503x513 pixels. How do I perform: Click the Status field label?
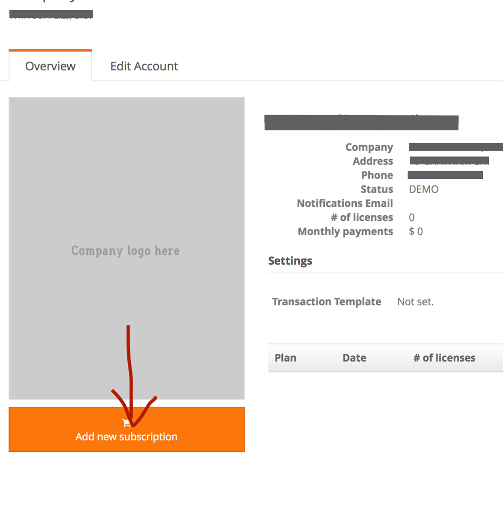pyautogui.click(x=376, y=189)
